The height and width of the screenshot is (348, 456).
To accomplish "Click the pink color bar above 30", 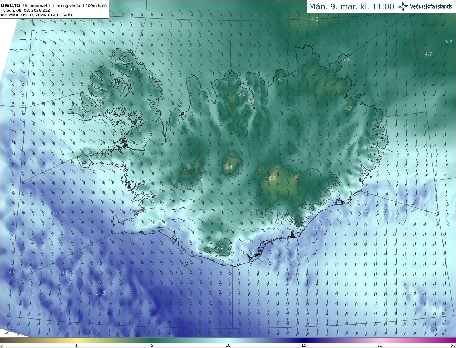I will click(x=380, y=340).
